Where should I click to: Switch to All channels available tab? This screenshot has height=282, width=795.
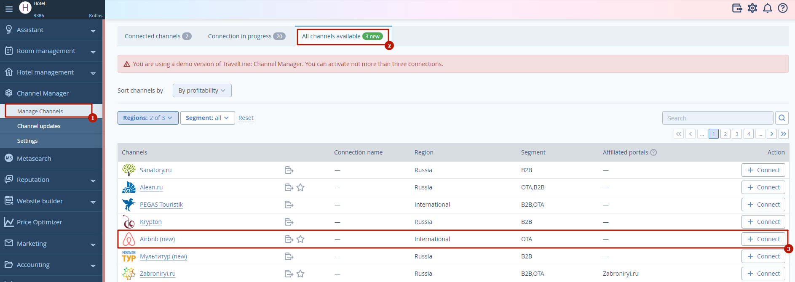tap(343, 36)
